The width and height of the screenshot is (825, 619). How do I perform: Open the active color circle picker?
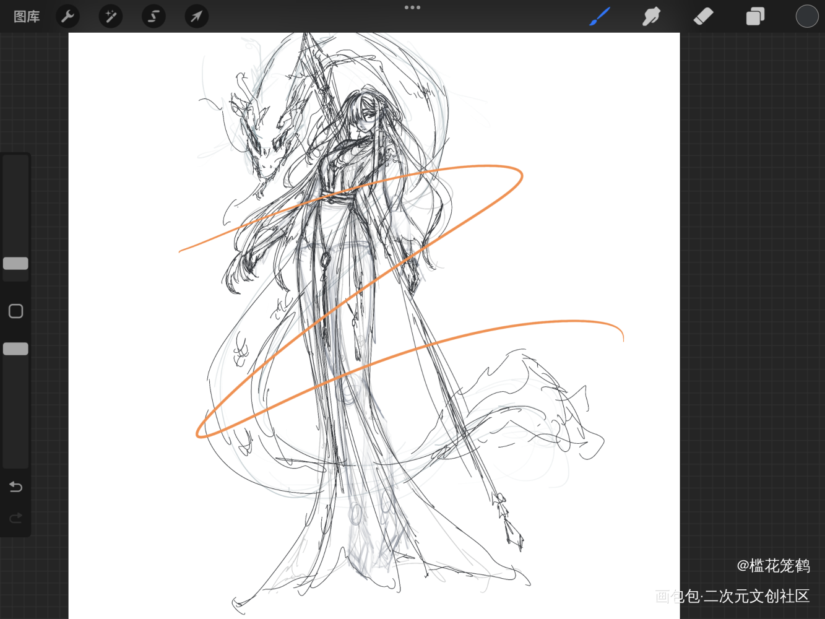coord(806,17)
